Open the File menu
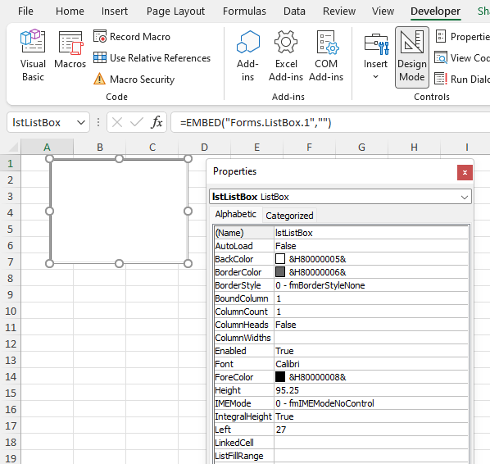Screen dimensions: 490x464 tap(25, 11)
